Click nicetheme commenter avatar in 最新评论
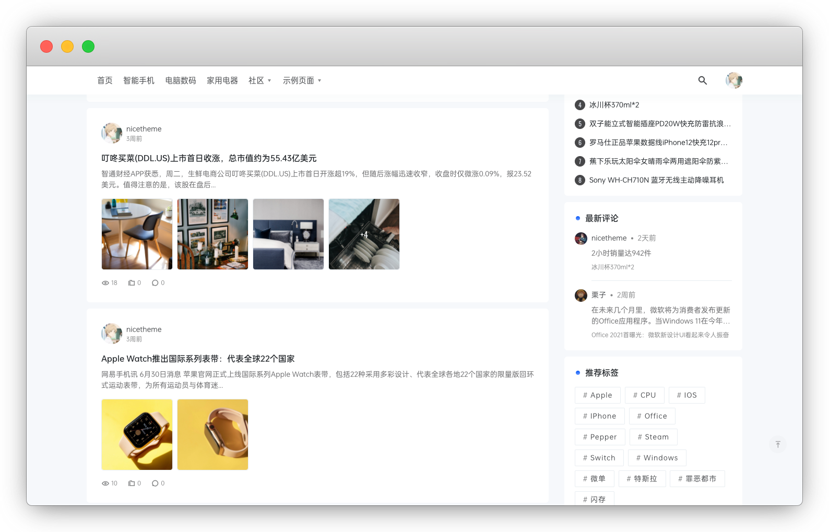This screenshot has width=829, height=532. 581,239
